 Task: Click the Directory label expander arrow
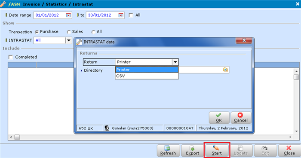click(81, 70)
